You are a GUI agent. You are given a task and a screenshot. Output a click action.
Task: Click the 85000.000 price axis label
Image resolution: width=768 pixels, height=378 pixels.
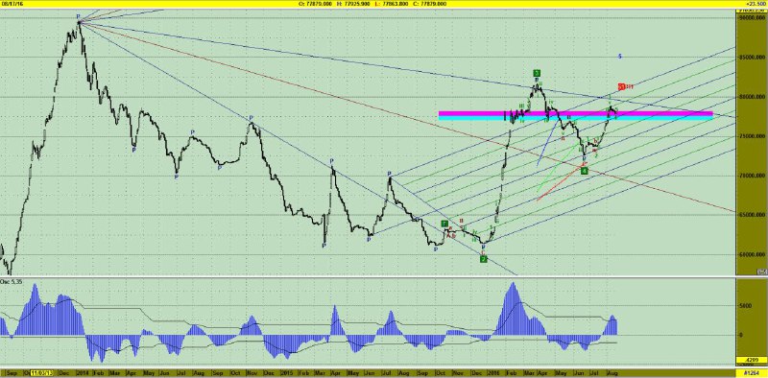(754, 57)
